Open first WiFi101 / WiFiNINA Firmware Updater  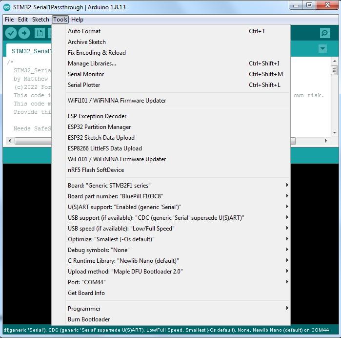pyautogui.click(x=171, y=101)
